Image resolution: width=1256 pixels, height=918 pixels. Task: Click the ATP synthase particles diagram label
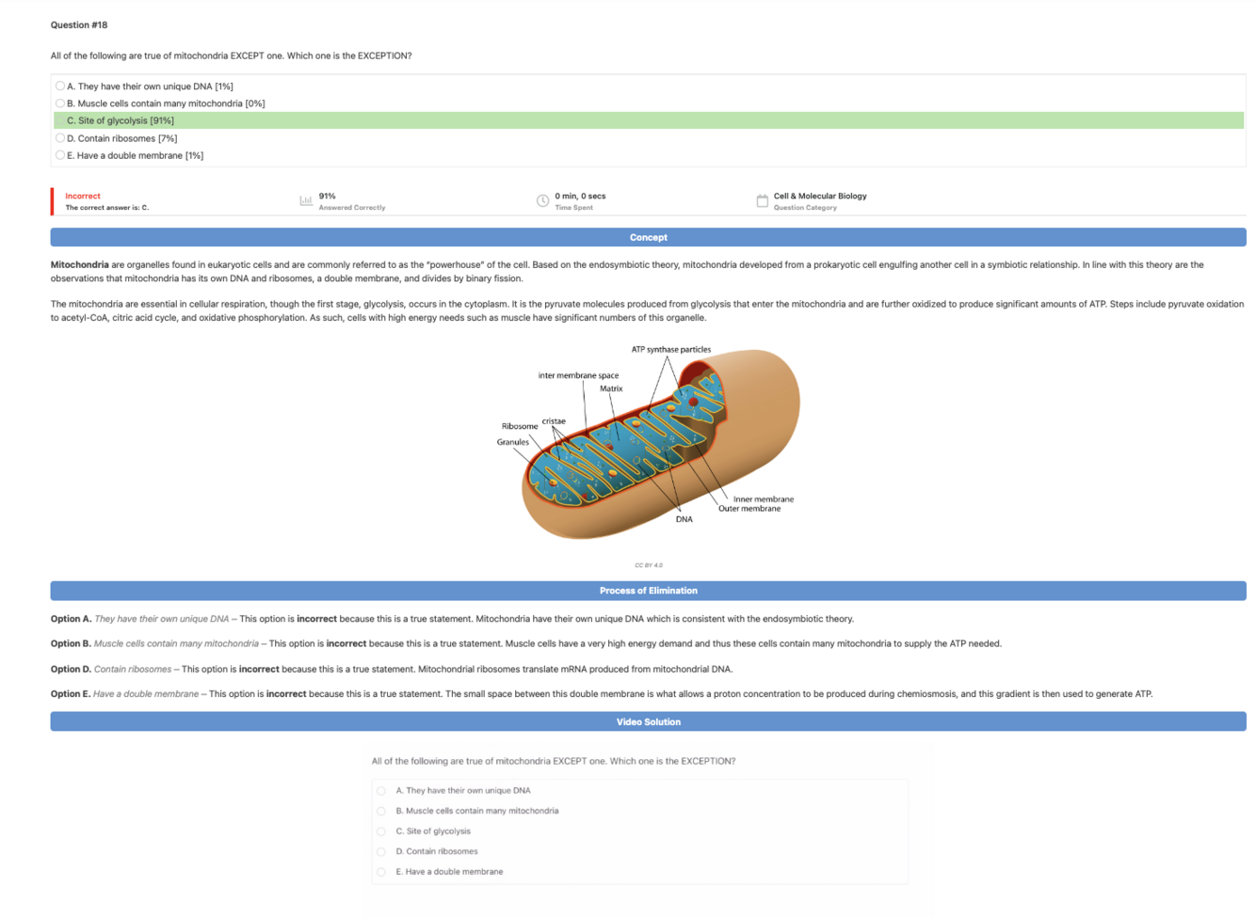tap(671, 349)
